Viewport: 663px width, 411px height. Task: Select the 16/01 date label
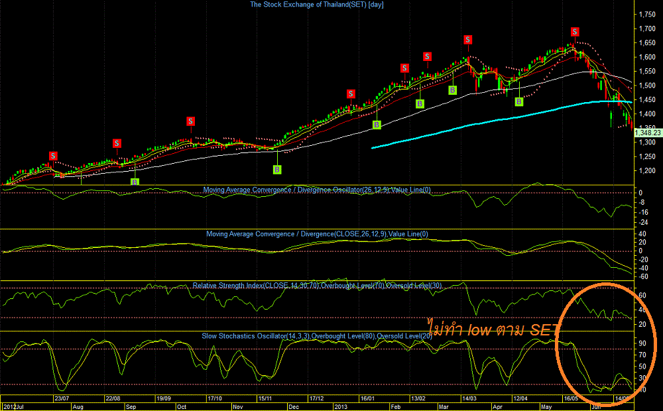pyautogui.click(x=367, y=398)
